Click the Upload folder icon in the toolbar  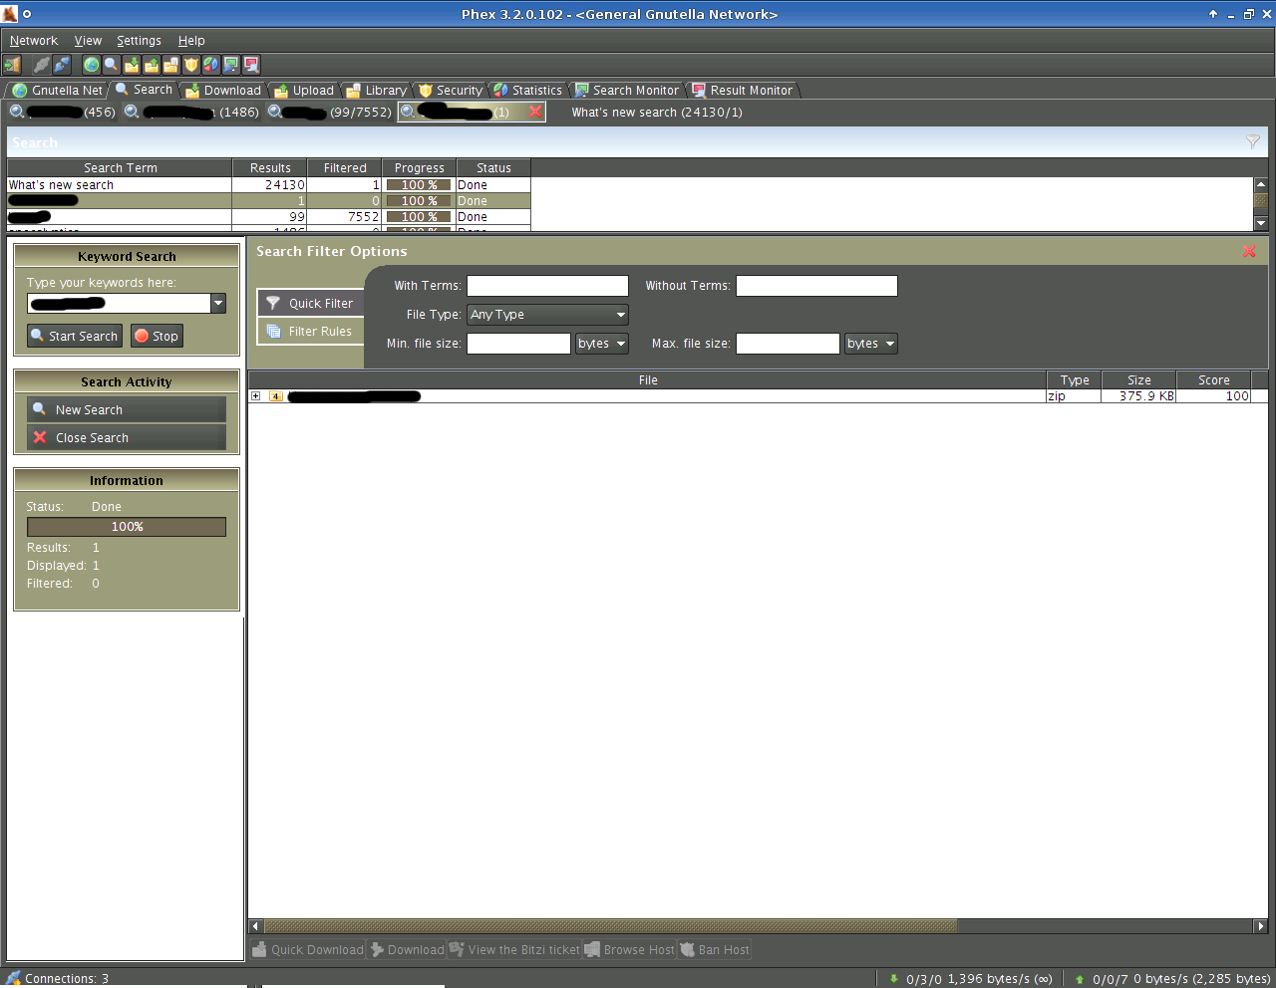tap(152, 65)
